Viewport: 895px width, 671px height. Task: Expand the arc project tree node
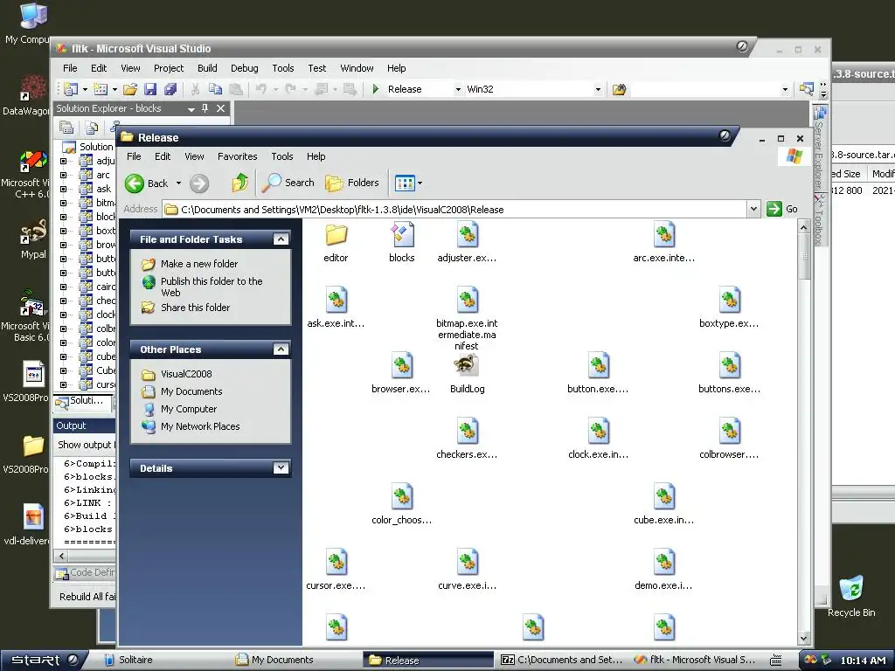(63, 175)
